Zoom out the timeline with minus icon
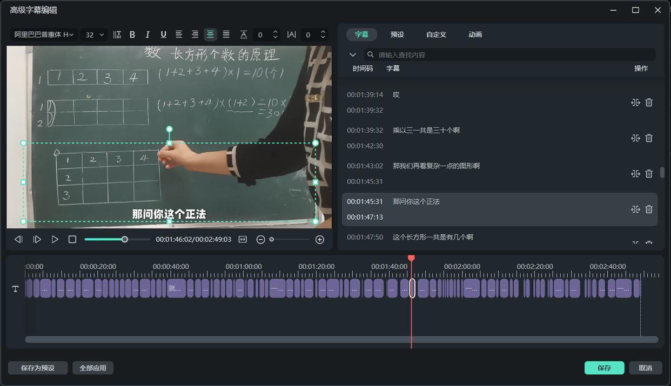Image resolution: width=671 pixels, height=386 pixels. pyautogui.click(x=260, y=239)
